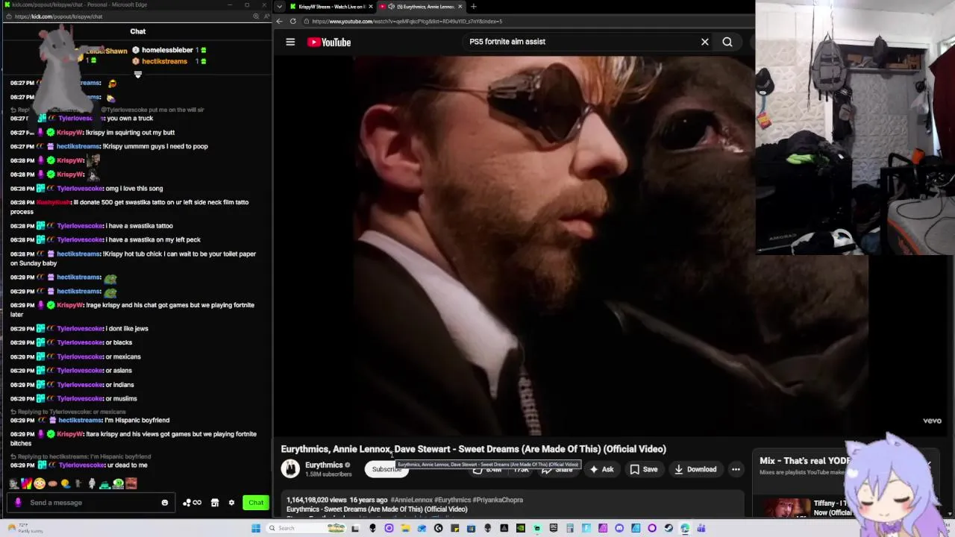This screenshot has width=955, height=537.
Task: Open the emoji picker in Kick chat
Action: click(x=165, y=503)
